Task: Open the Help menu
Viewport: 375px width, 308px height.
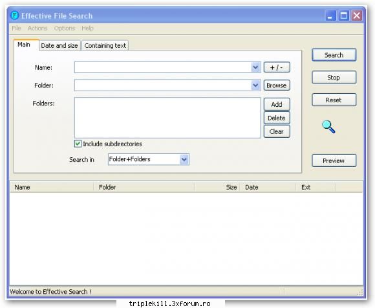Action: point(87,28)
